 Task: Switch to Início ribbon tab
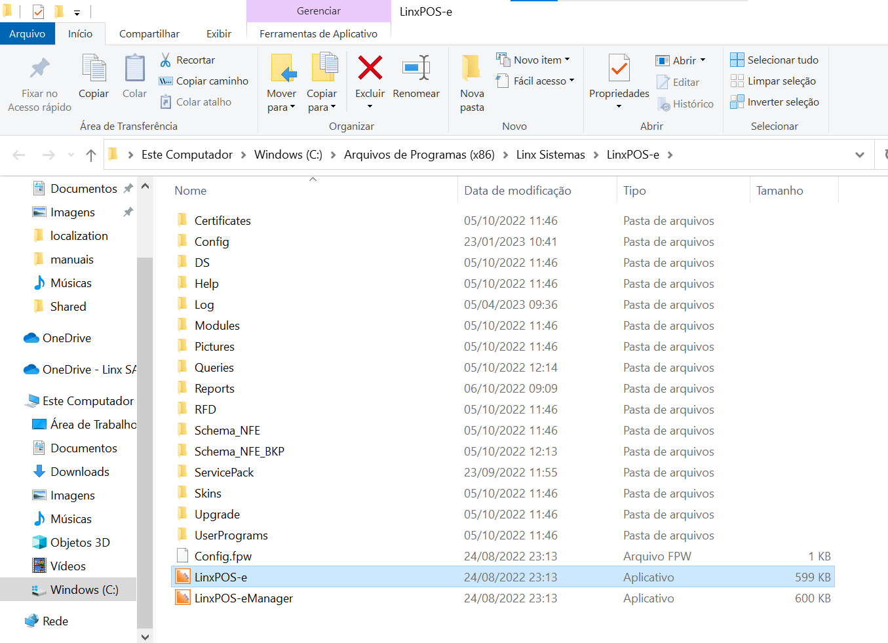80,33
